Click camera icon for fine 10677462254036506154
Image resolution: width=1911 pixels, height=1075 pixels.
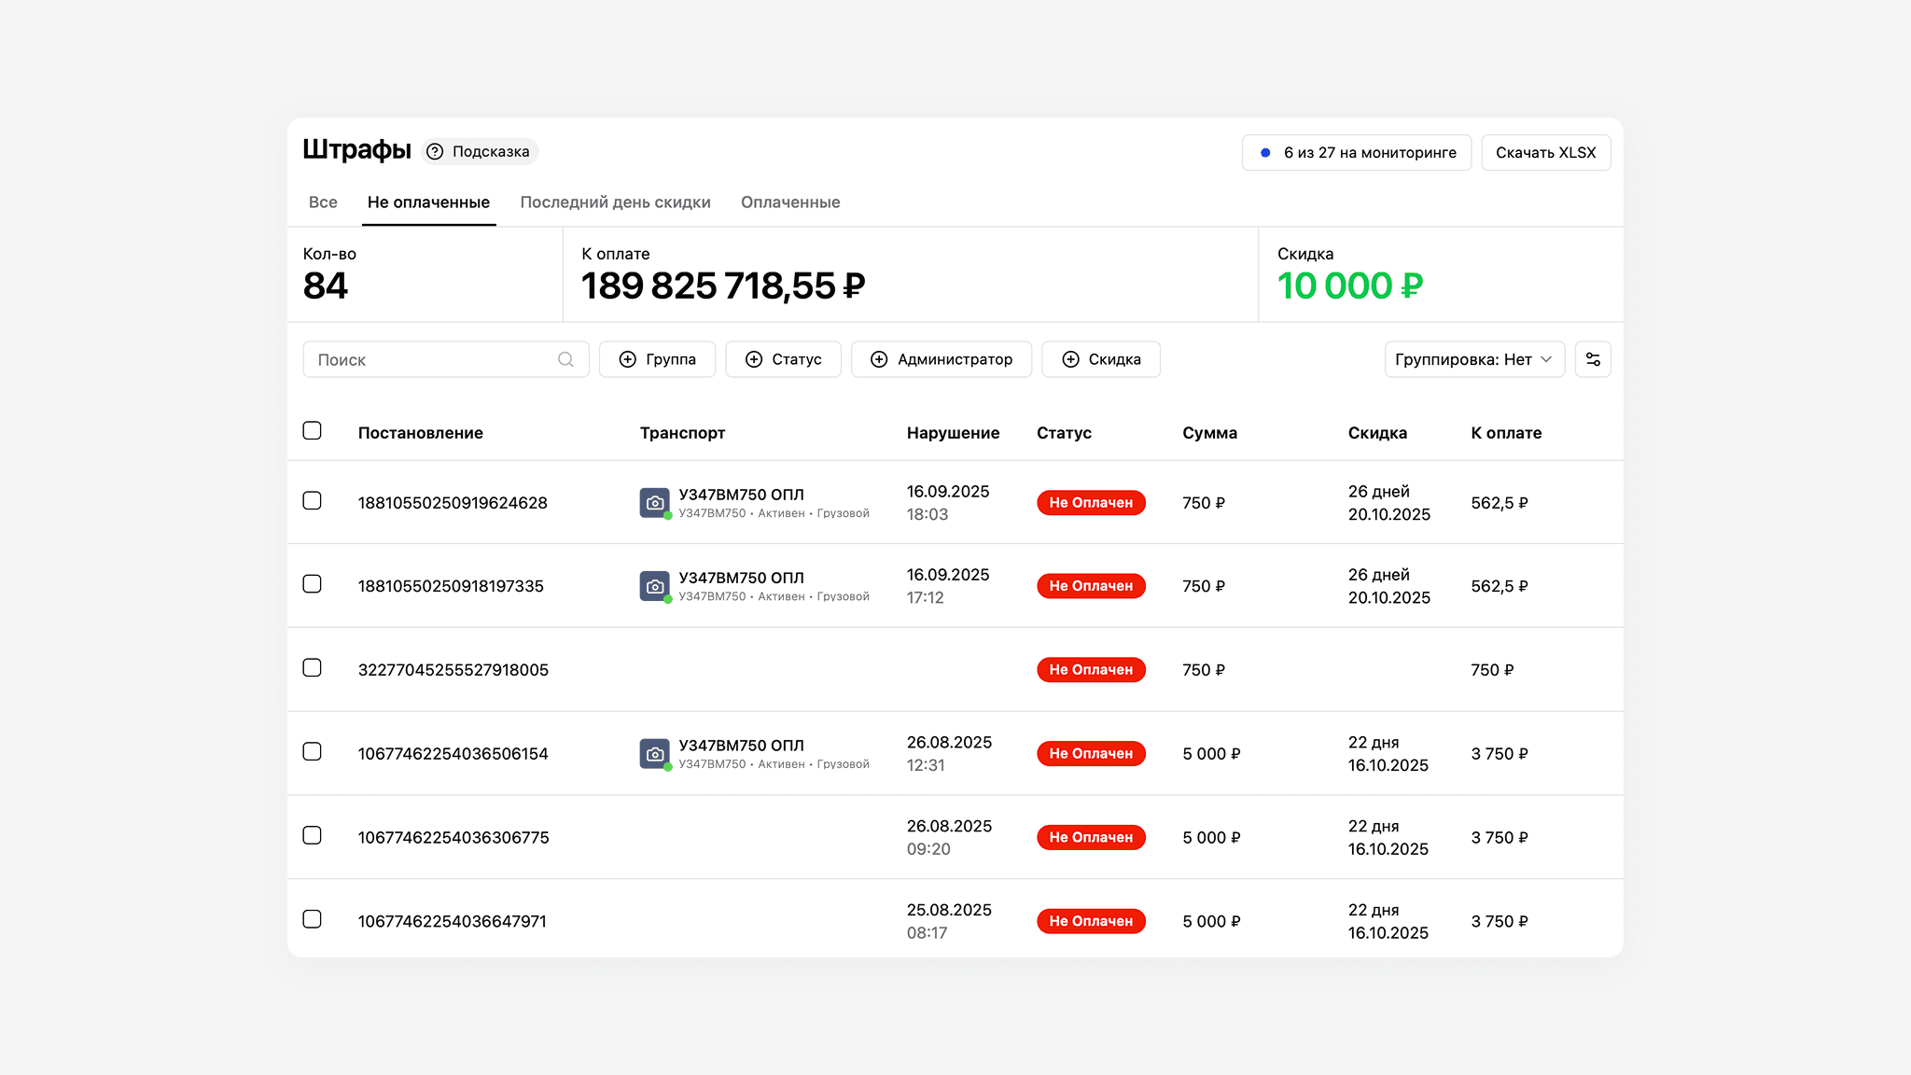(x=655, y=753)
